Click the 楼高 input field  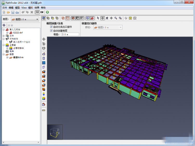click(70, 34)
